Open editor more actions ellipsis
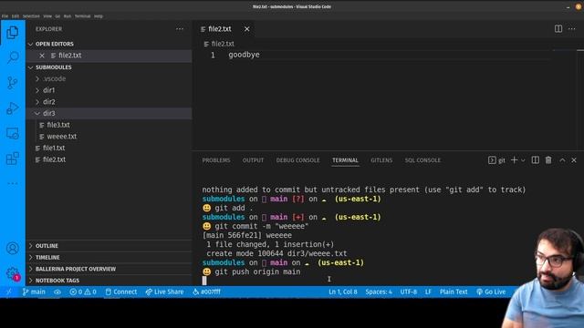The height and width of the screenshot is (328, 584). click(572, 29)
